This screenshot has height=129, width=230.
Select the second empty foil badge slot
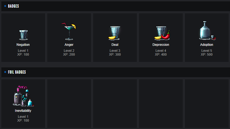[x=115, y=103]
